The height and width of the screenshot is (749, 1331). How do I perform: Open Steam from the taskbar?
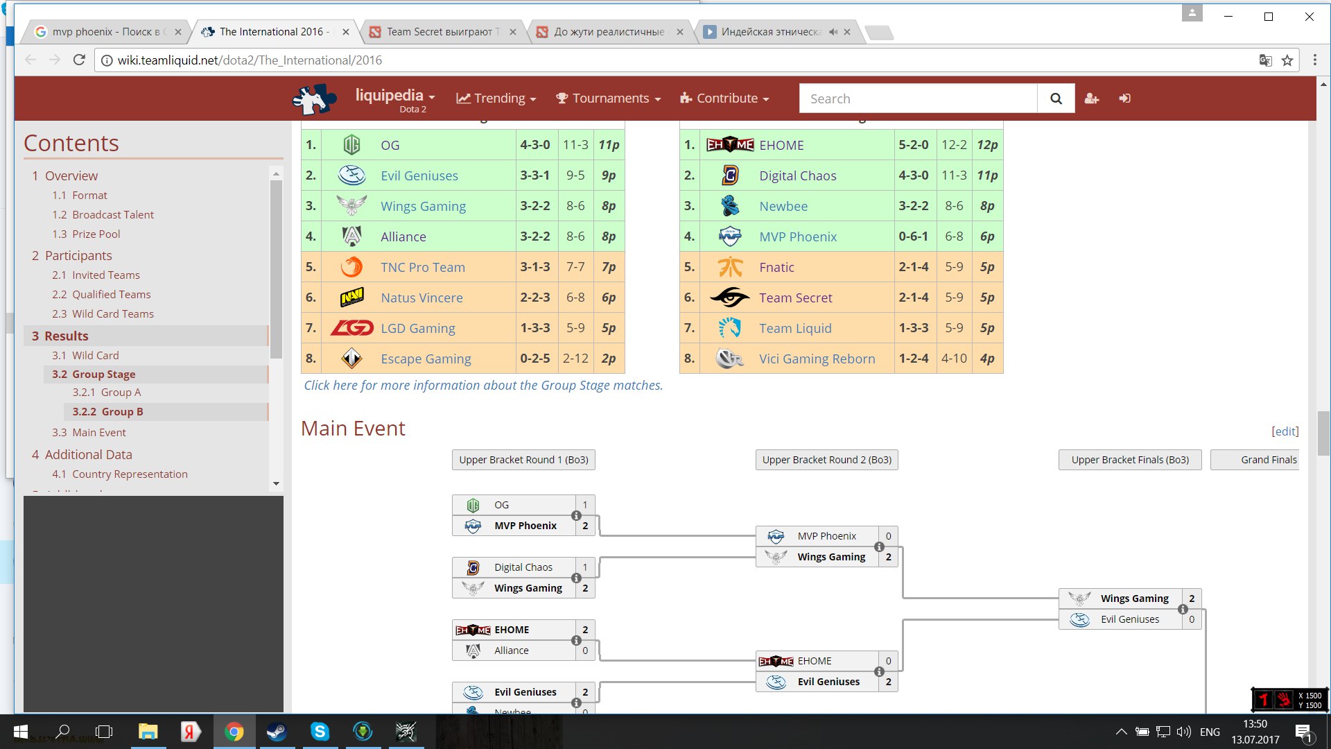(x=277, y=731)
